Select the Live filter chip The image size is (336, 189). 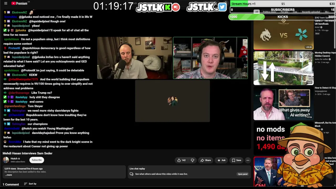(295, 12)
